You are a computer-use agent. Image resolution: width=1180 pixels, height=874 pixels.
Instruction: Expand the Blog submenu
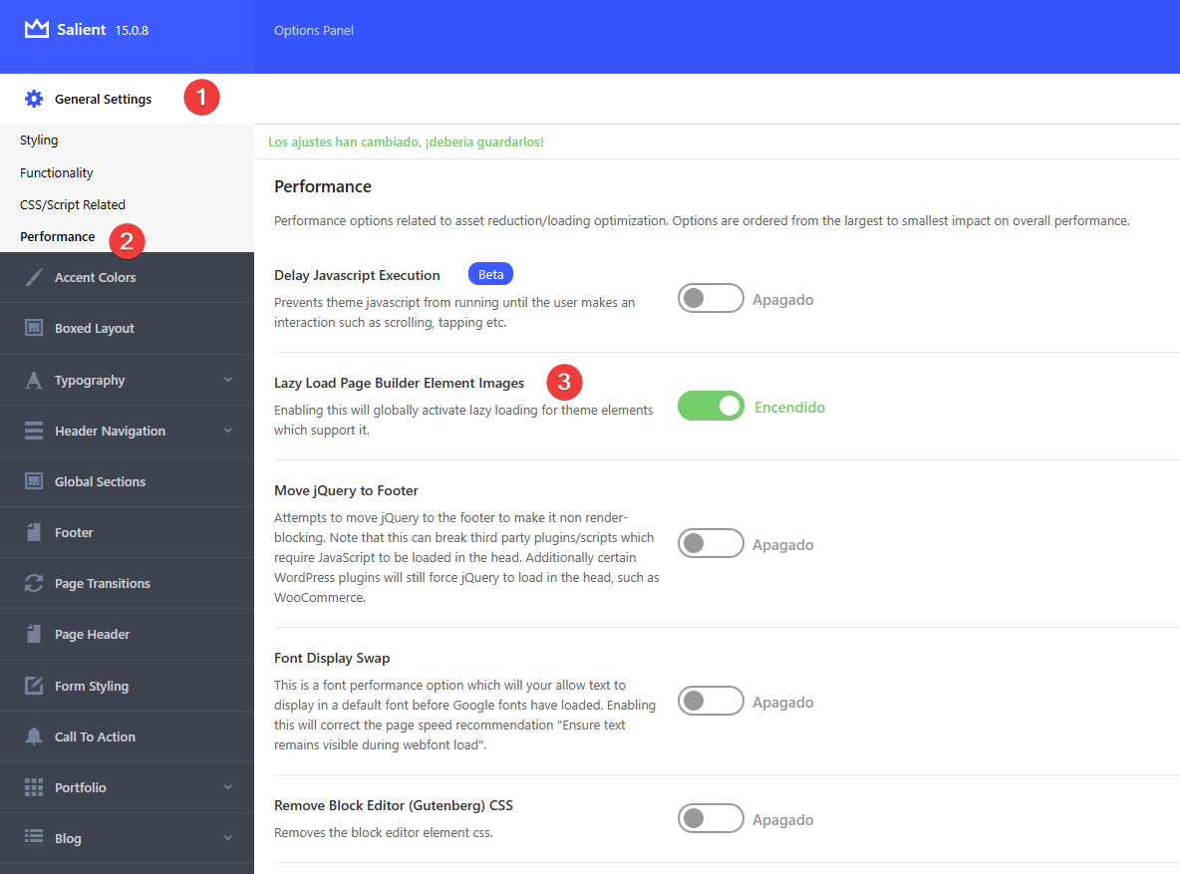point(227,838)
